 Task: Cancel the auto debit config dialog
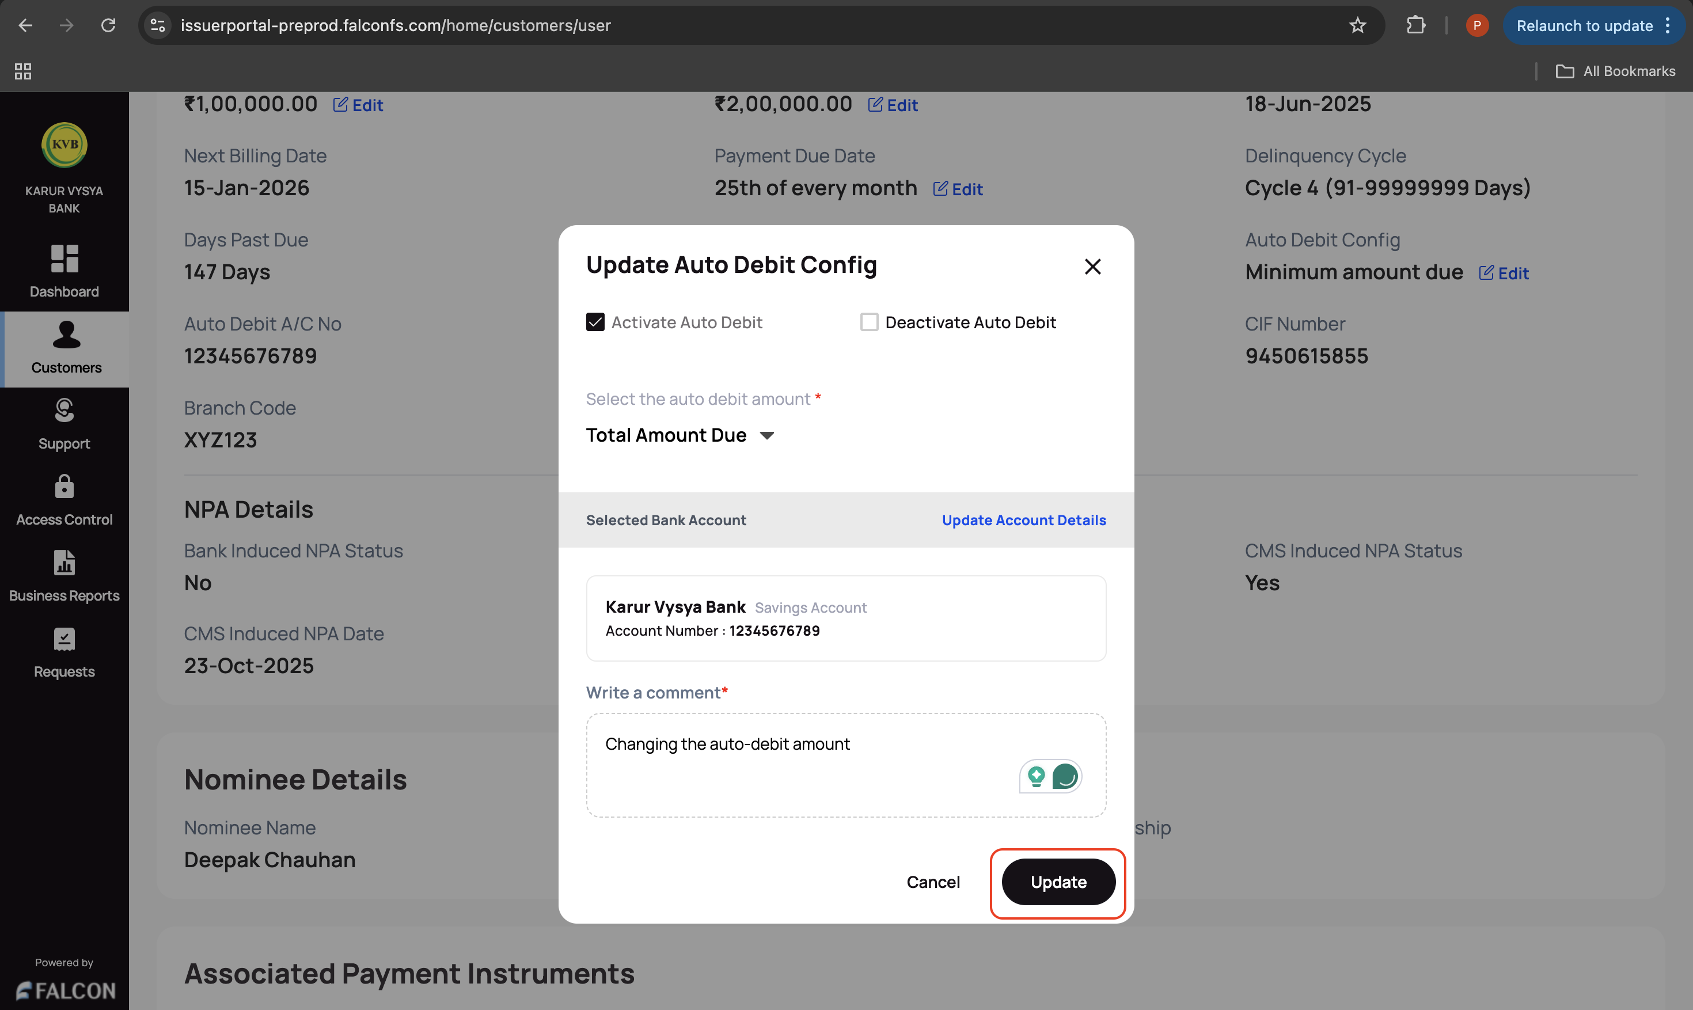(933, 882)
